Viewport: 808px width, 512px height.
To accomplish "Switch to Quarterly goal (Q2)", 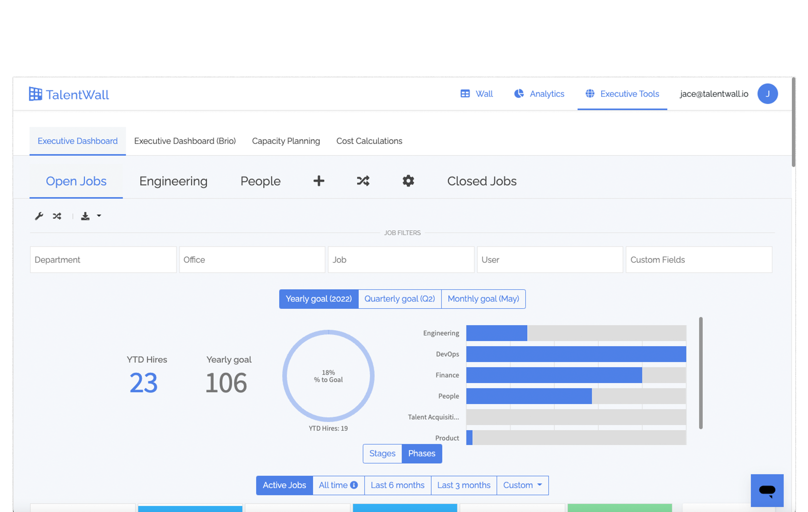I will pyautogui.click(x=399, y=299).
